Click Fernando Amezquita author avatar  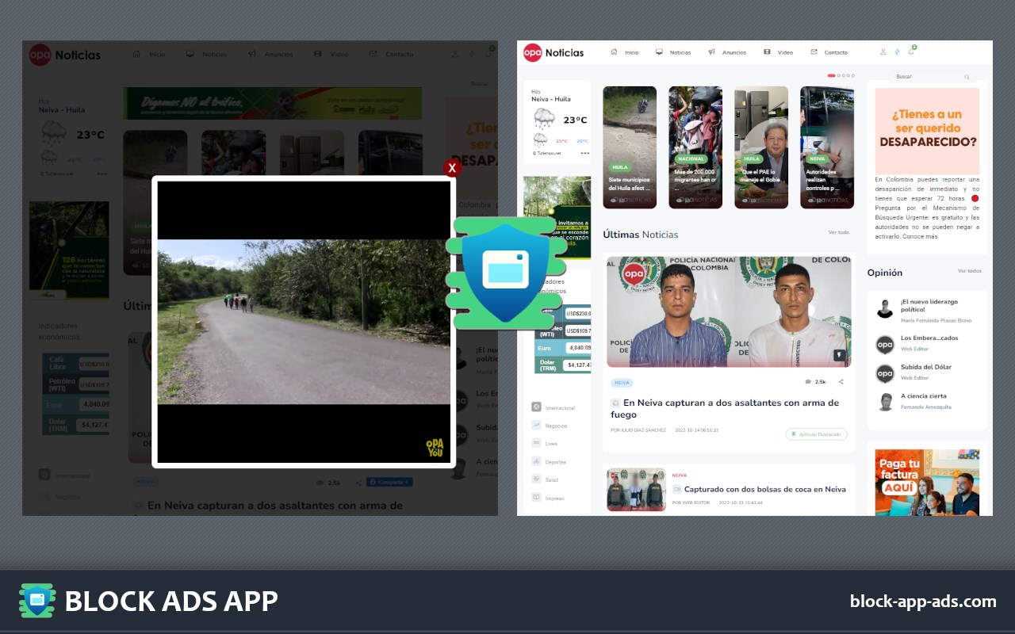pos(885,402)
